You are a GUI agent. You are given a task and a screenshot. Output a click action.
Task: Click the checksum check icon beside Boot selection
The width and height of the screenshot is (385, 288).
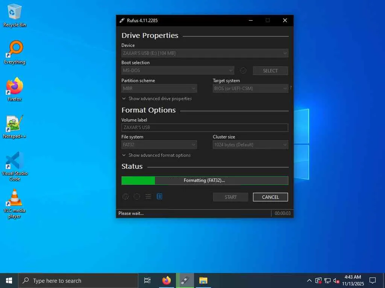[243, 70]
